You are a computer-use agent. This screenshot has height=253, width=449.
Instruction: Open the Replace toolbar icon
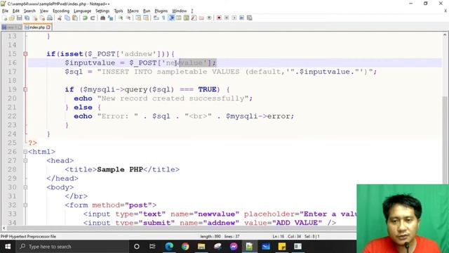(x=110, y=18)
